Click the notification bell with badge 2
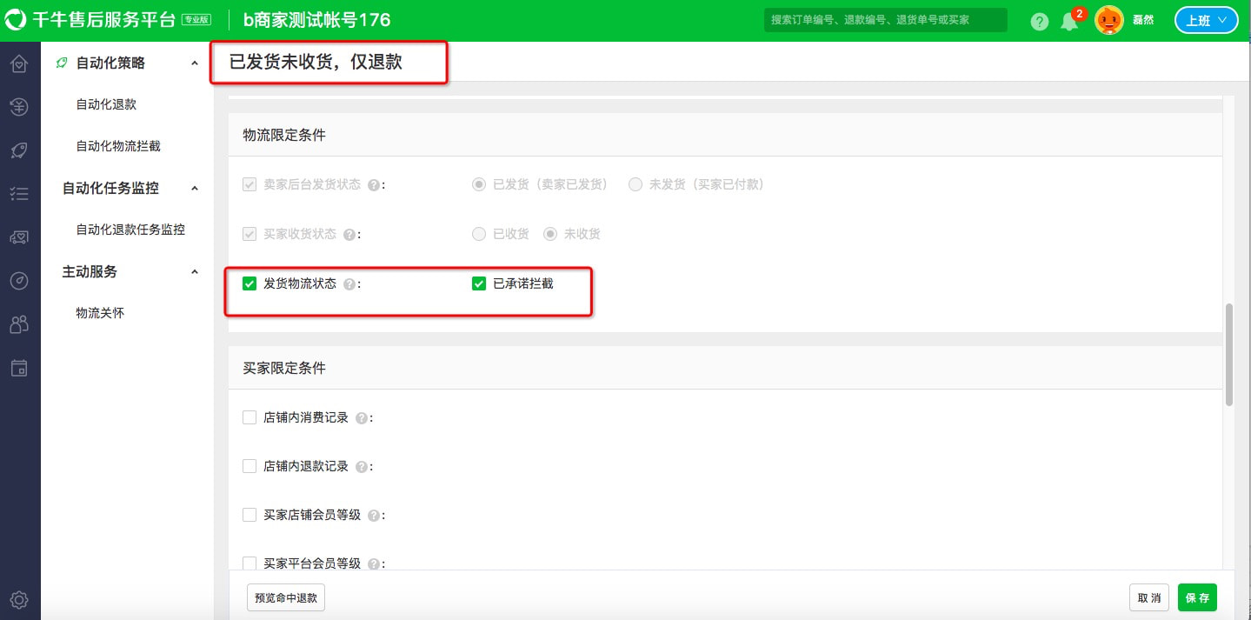This screenshot has height=620, width=1251. coord(1069,22)
